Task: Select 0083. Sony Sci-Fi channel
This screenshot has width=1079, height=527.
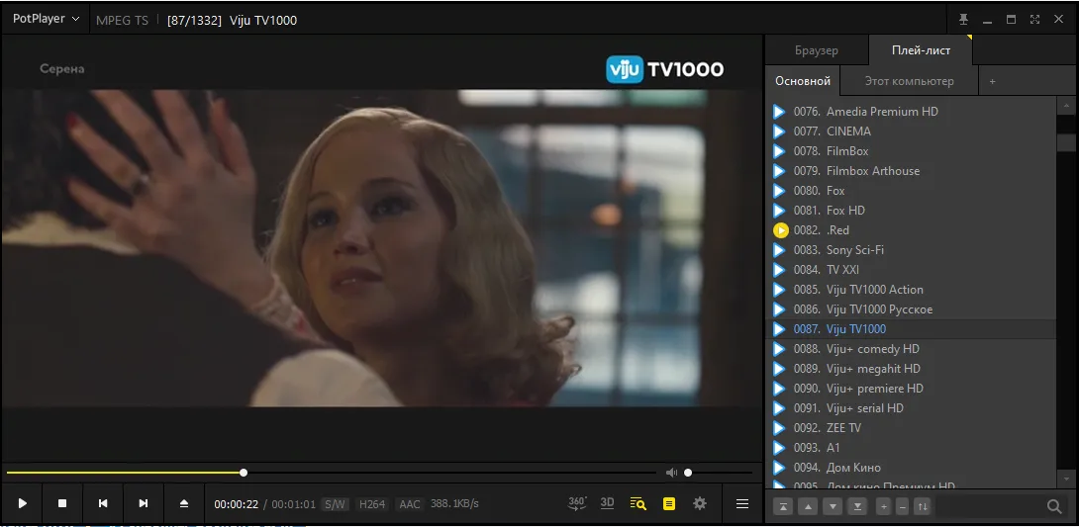Action: (x=911, y=250)
